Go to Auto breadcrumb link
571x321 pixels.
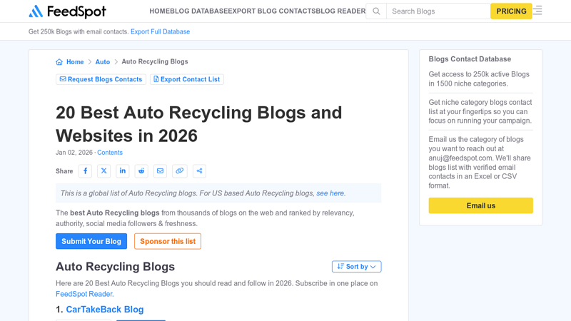pos(103,62)
